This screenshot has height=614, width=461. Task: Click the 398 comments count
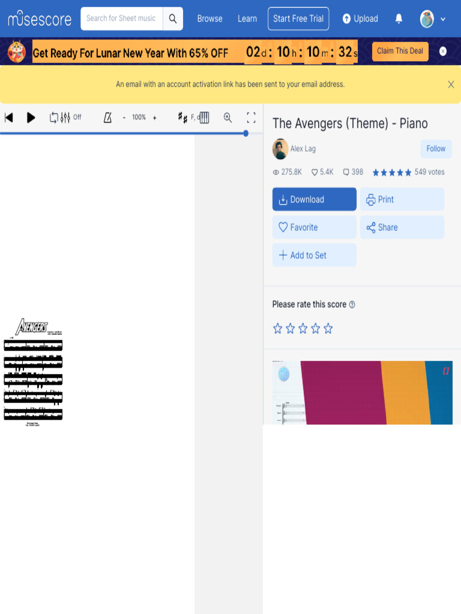pos(353,172)
